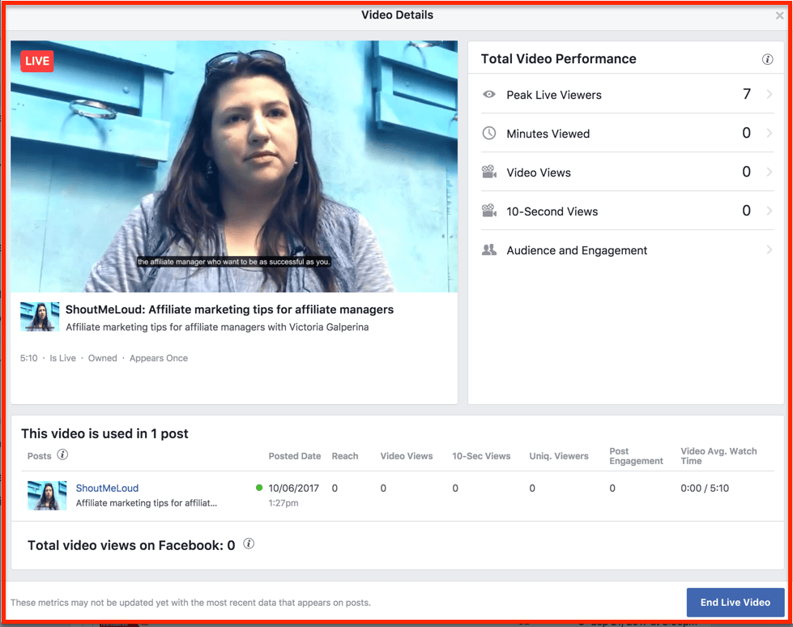Click the clock icon beside Minutes Viewed
The height and width of the screenshot is (627, 793).
(x=489, y=133)
